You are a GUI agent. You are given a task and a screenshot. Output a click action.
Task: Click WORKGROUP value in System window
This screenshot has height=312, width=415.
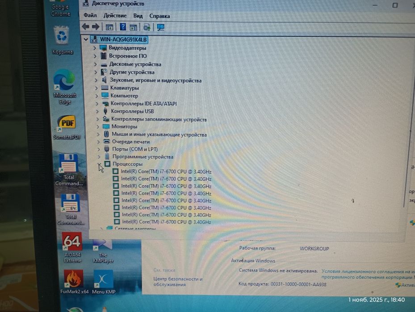pos(314,249)
